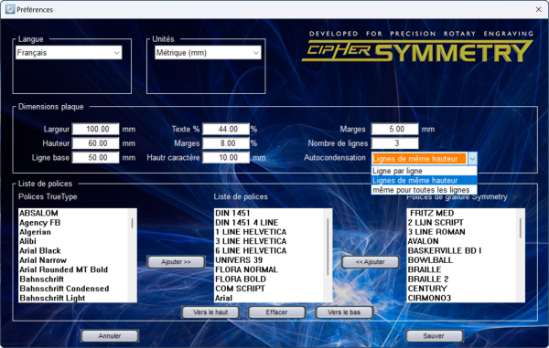
Task: Choose 'Lignes de même hauteur' list option
Action: point(424,180)
